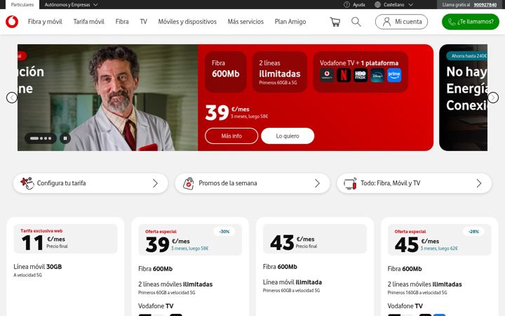This screenshot has height=316, width=505.
Task: Call the free number 900927840
Action: 485,4
